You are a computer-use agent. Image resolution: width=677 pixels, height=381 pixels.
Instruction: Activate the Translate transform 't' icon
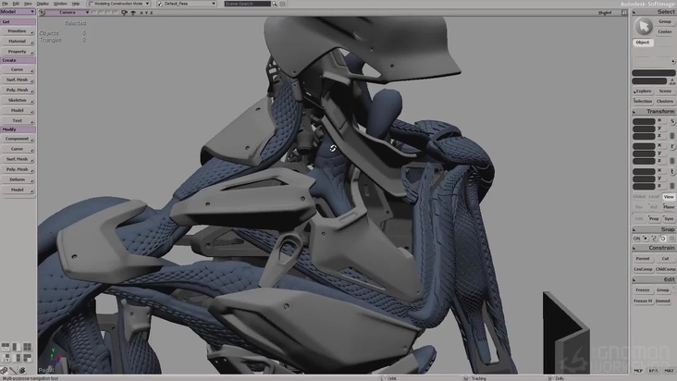(671, 172)
